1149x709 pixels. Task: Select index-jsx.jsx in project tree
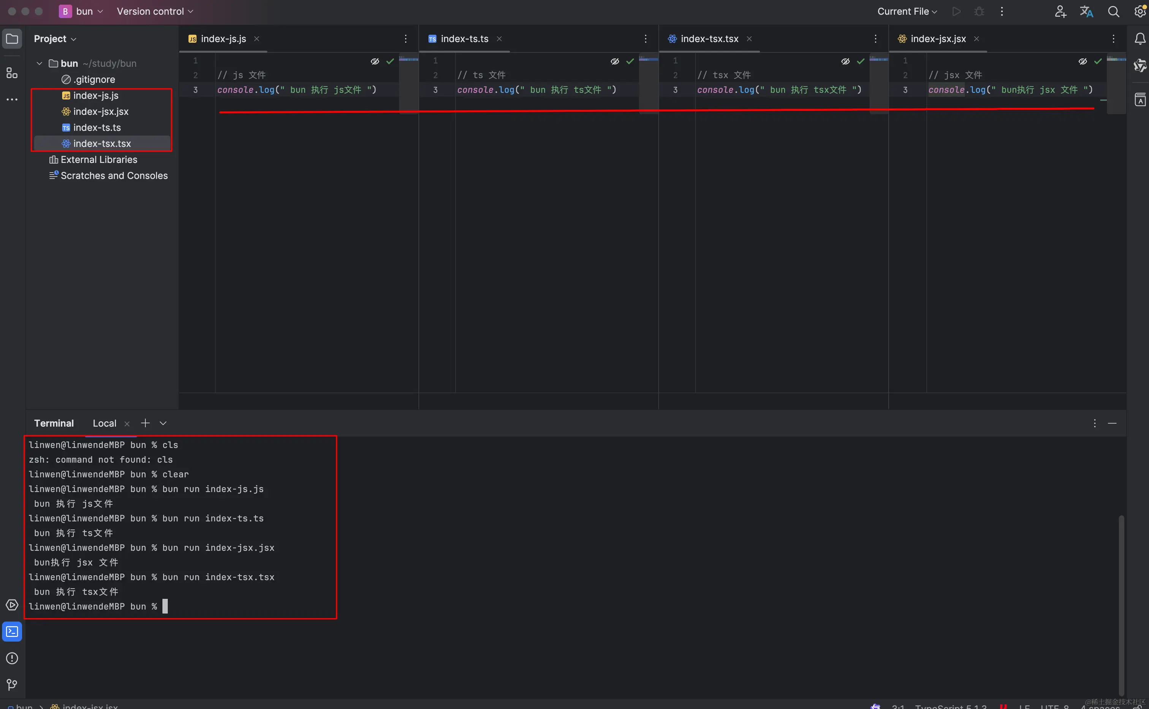pyautogui.click(x=102, y=111)
